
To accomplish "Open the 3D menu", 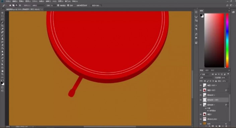I will [x=54, y=1].
